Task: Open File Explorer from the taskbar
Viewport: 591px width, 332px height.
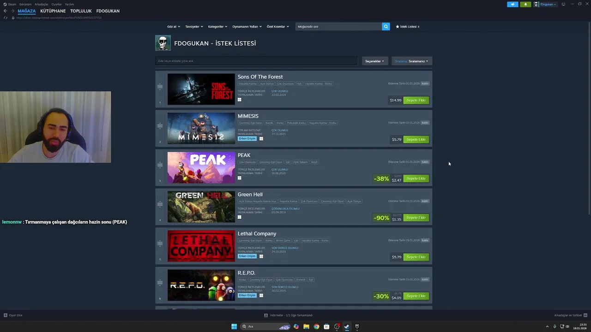Action: pos(306,326)
